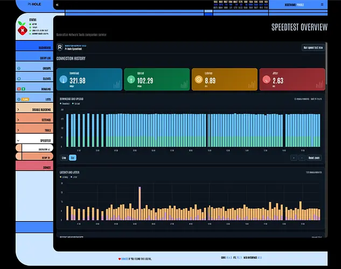Switch throughput chart to Line view
The height and width of the screenshot is (269, 341).
tap(64, 158)
